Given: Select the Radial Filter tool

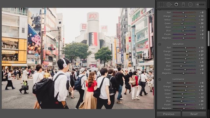Looking at the screenshot, I should coord(190,5).
